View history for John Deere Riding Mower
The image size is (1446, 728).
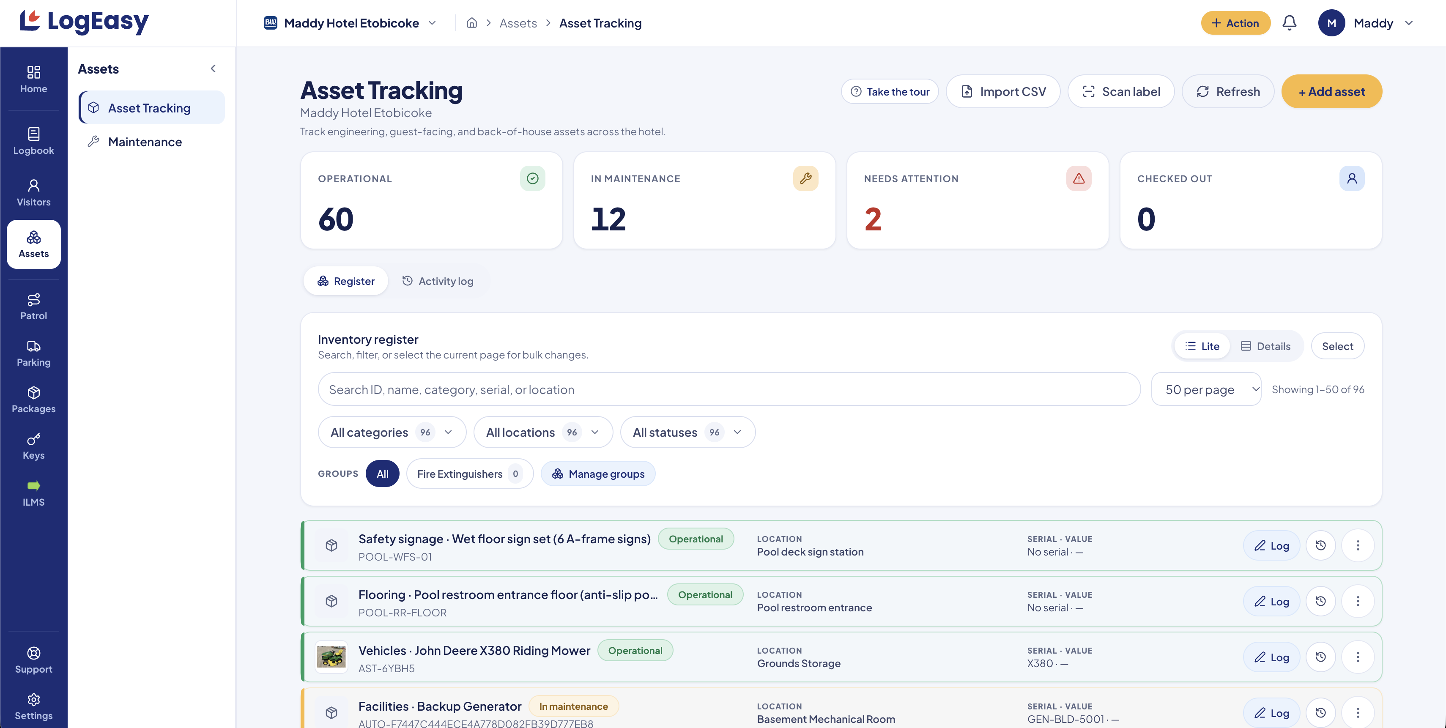pyautogui.click(x=1320, y=657)
